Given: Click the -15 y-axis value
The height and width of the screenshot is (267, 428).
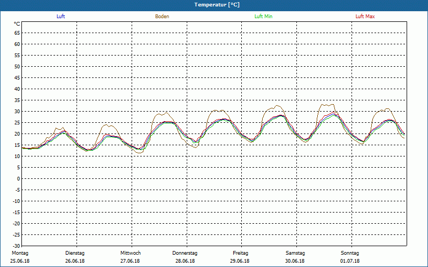Looking at the screenshot, I should pos(16,212).
